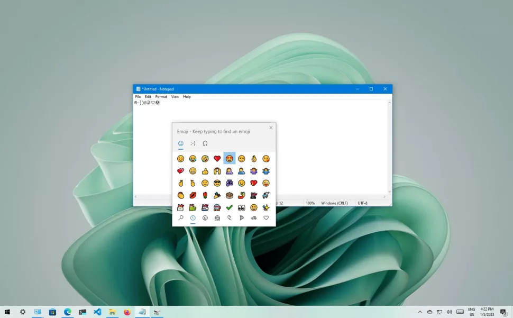Screen dimensions: 513x318
Task: Show the people emoji category
Action: pyautogui.click(x=217, y=218)
